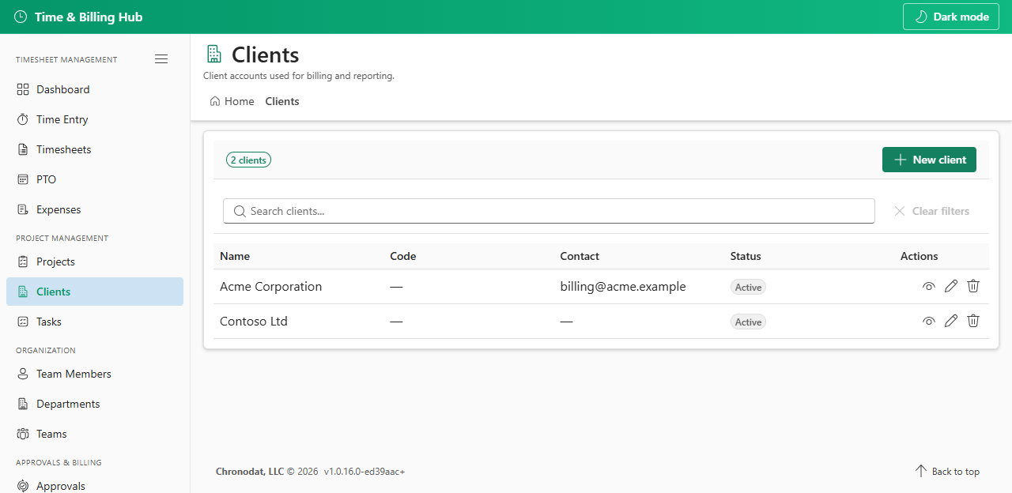Go to Time Entry page
The image size is (1012, 493).
click(x=95, y=119)
